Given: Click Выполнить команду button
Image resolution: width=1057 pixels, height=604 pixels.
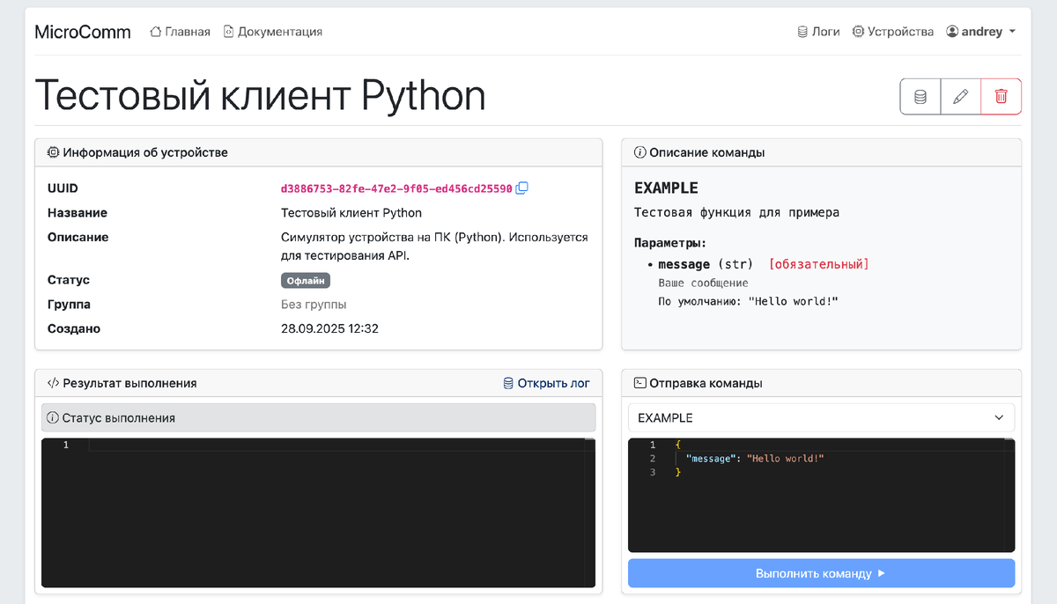Looking at the screenshot, I should pyautogui.click(x=821, y=573).
